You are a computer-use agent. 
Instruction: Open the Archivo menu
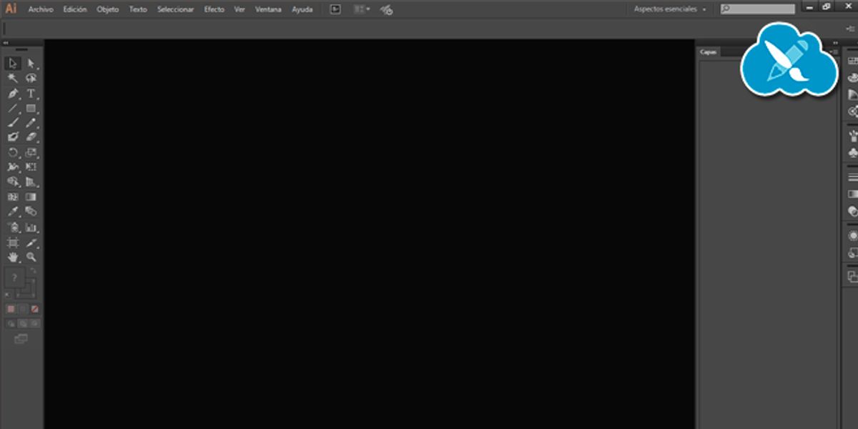[41, 9]
